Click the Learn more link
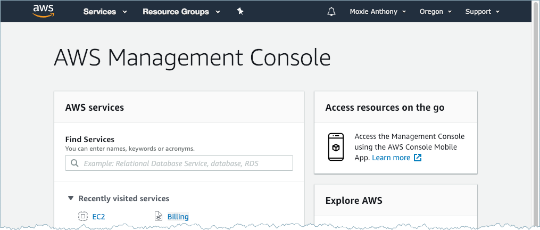The width and height of the screenshot is (540, 230). [x=391, y=158]
